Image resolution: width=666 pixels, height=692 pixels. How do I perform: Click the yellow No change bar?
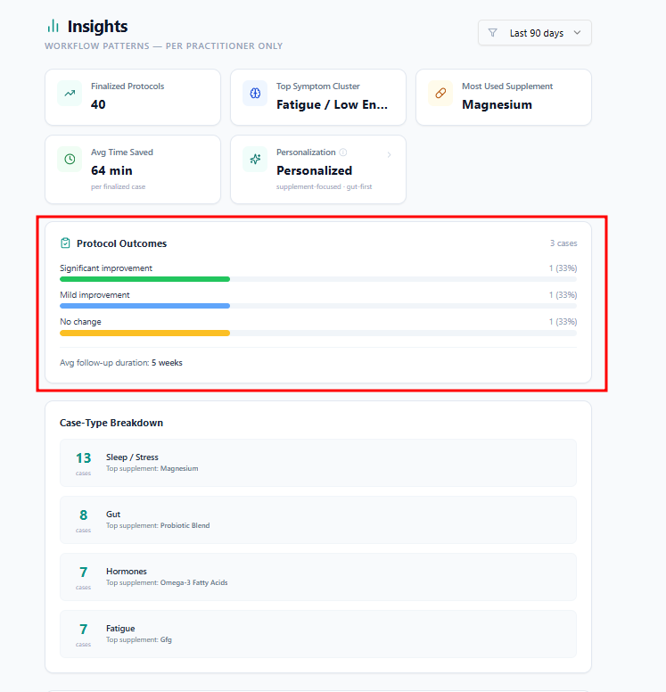(x=144, y=333)
